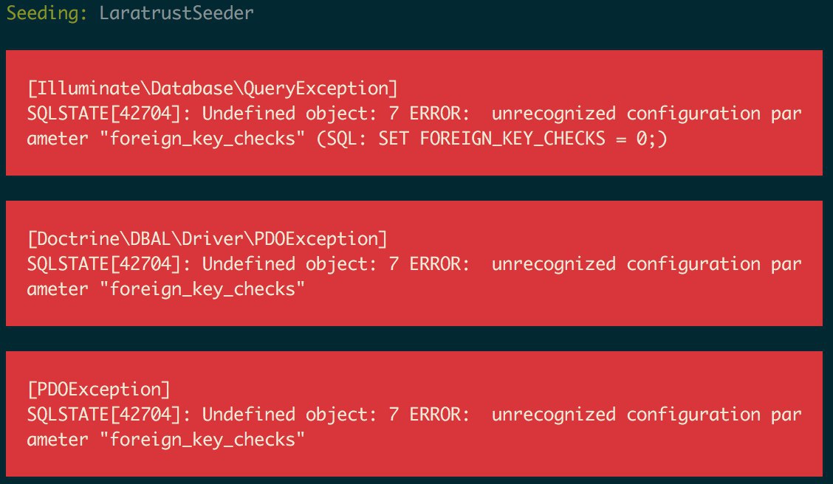Click '"foreign_key_checks"' in the first error block
This screenshot has width=833, height=484.
[x=202, y=139]
